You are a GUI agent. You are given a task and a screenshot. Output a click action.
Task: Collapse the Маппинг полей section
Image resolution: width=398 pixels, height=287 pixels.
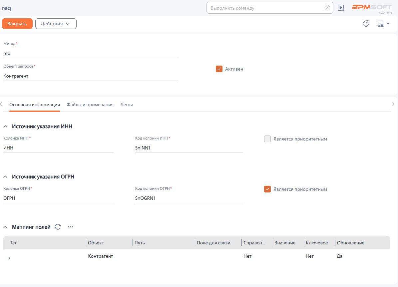5,227
